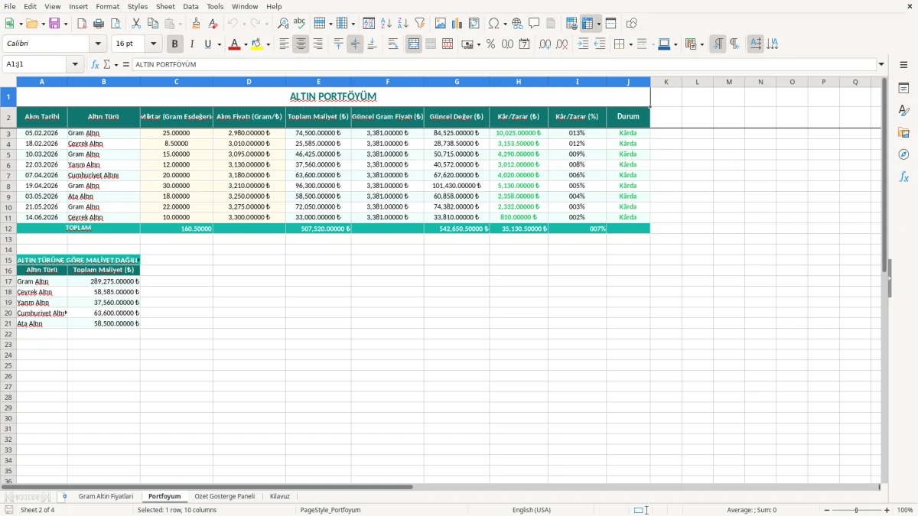The width and height of the screenshot is (918, 516).
Task: Click the Zoom In plus button
Action: [887, 510]
